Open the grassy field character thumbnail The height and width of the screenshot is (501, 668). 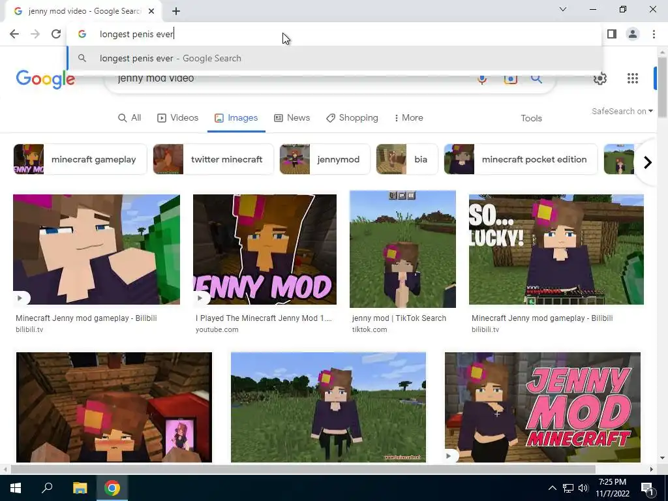[x=328, y=407]
